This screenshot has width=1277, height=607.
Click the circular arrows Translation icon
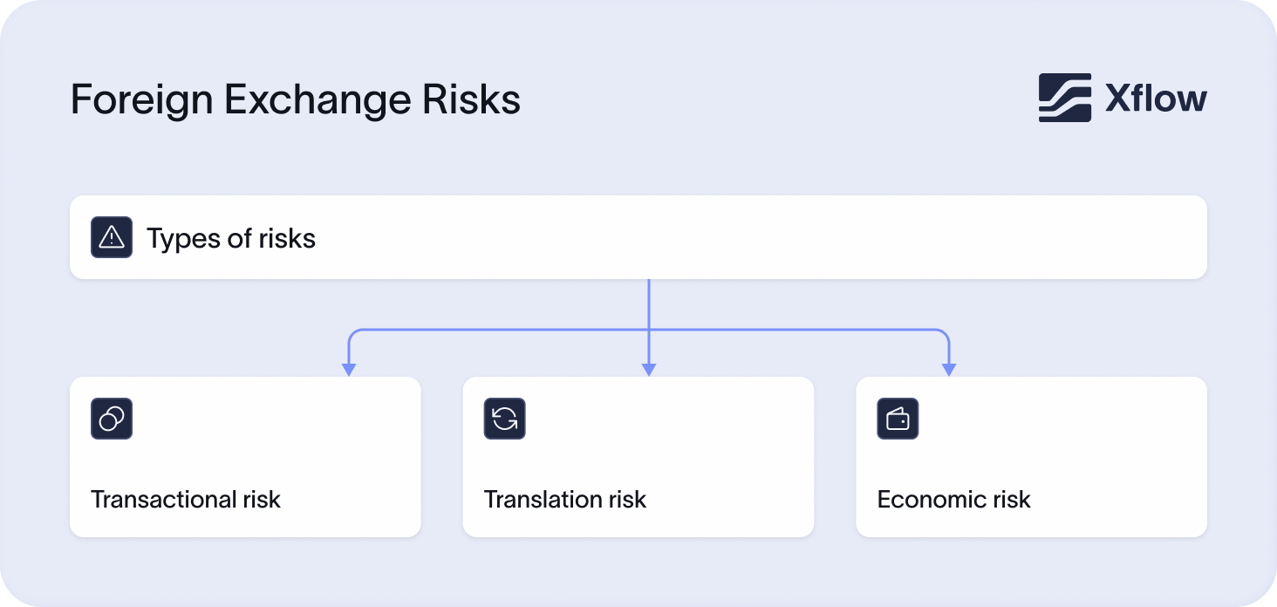(x=504, y=419)
